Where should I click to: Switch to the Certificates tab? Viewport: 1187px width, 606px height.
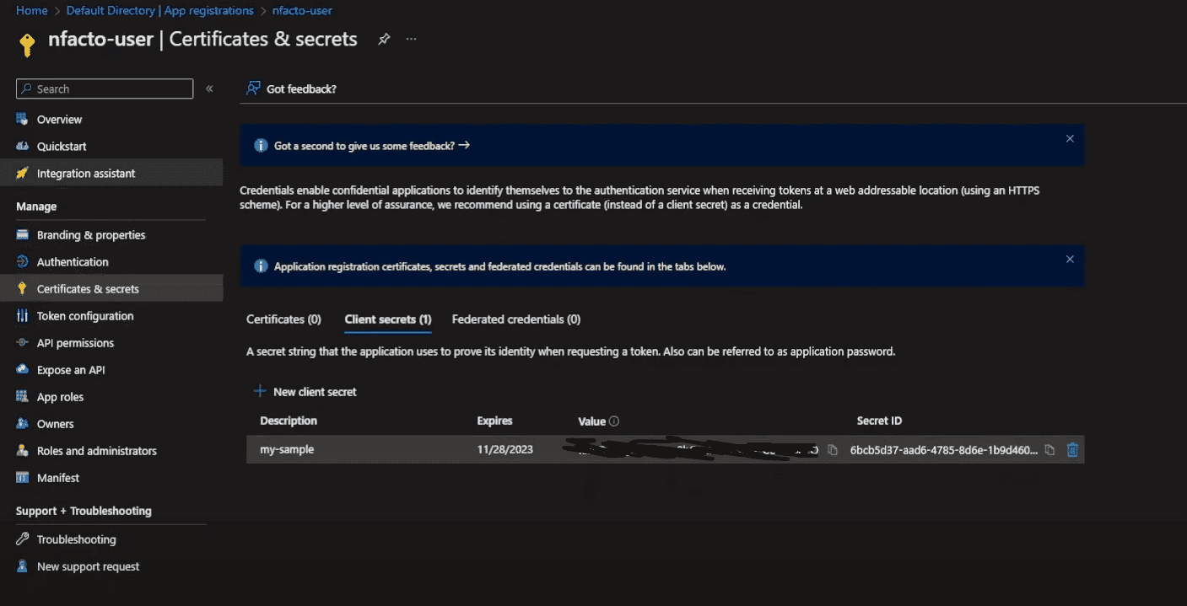(x=283, y=319)
